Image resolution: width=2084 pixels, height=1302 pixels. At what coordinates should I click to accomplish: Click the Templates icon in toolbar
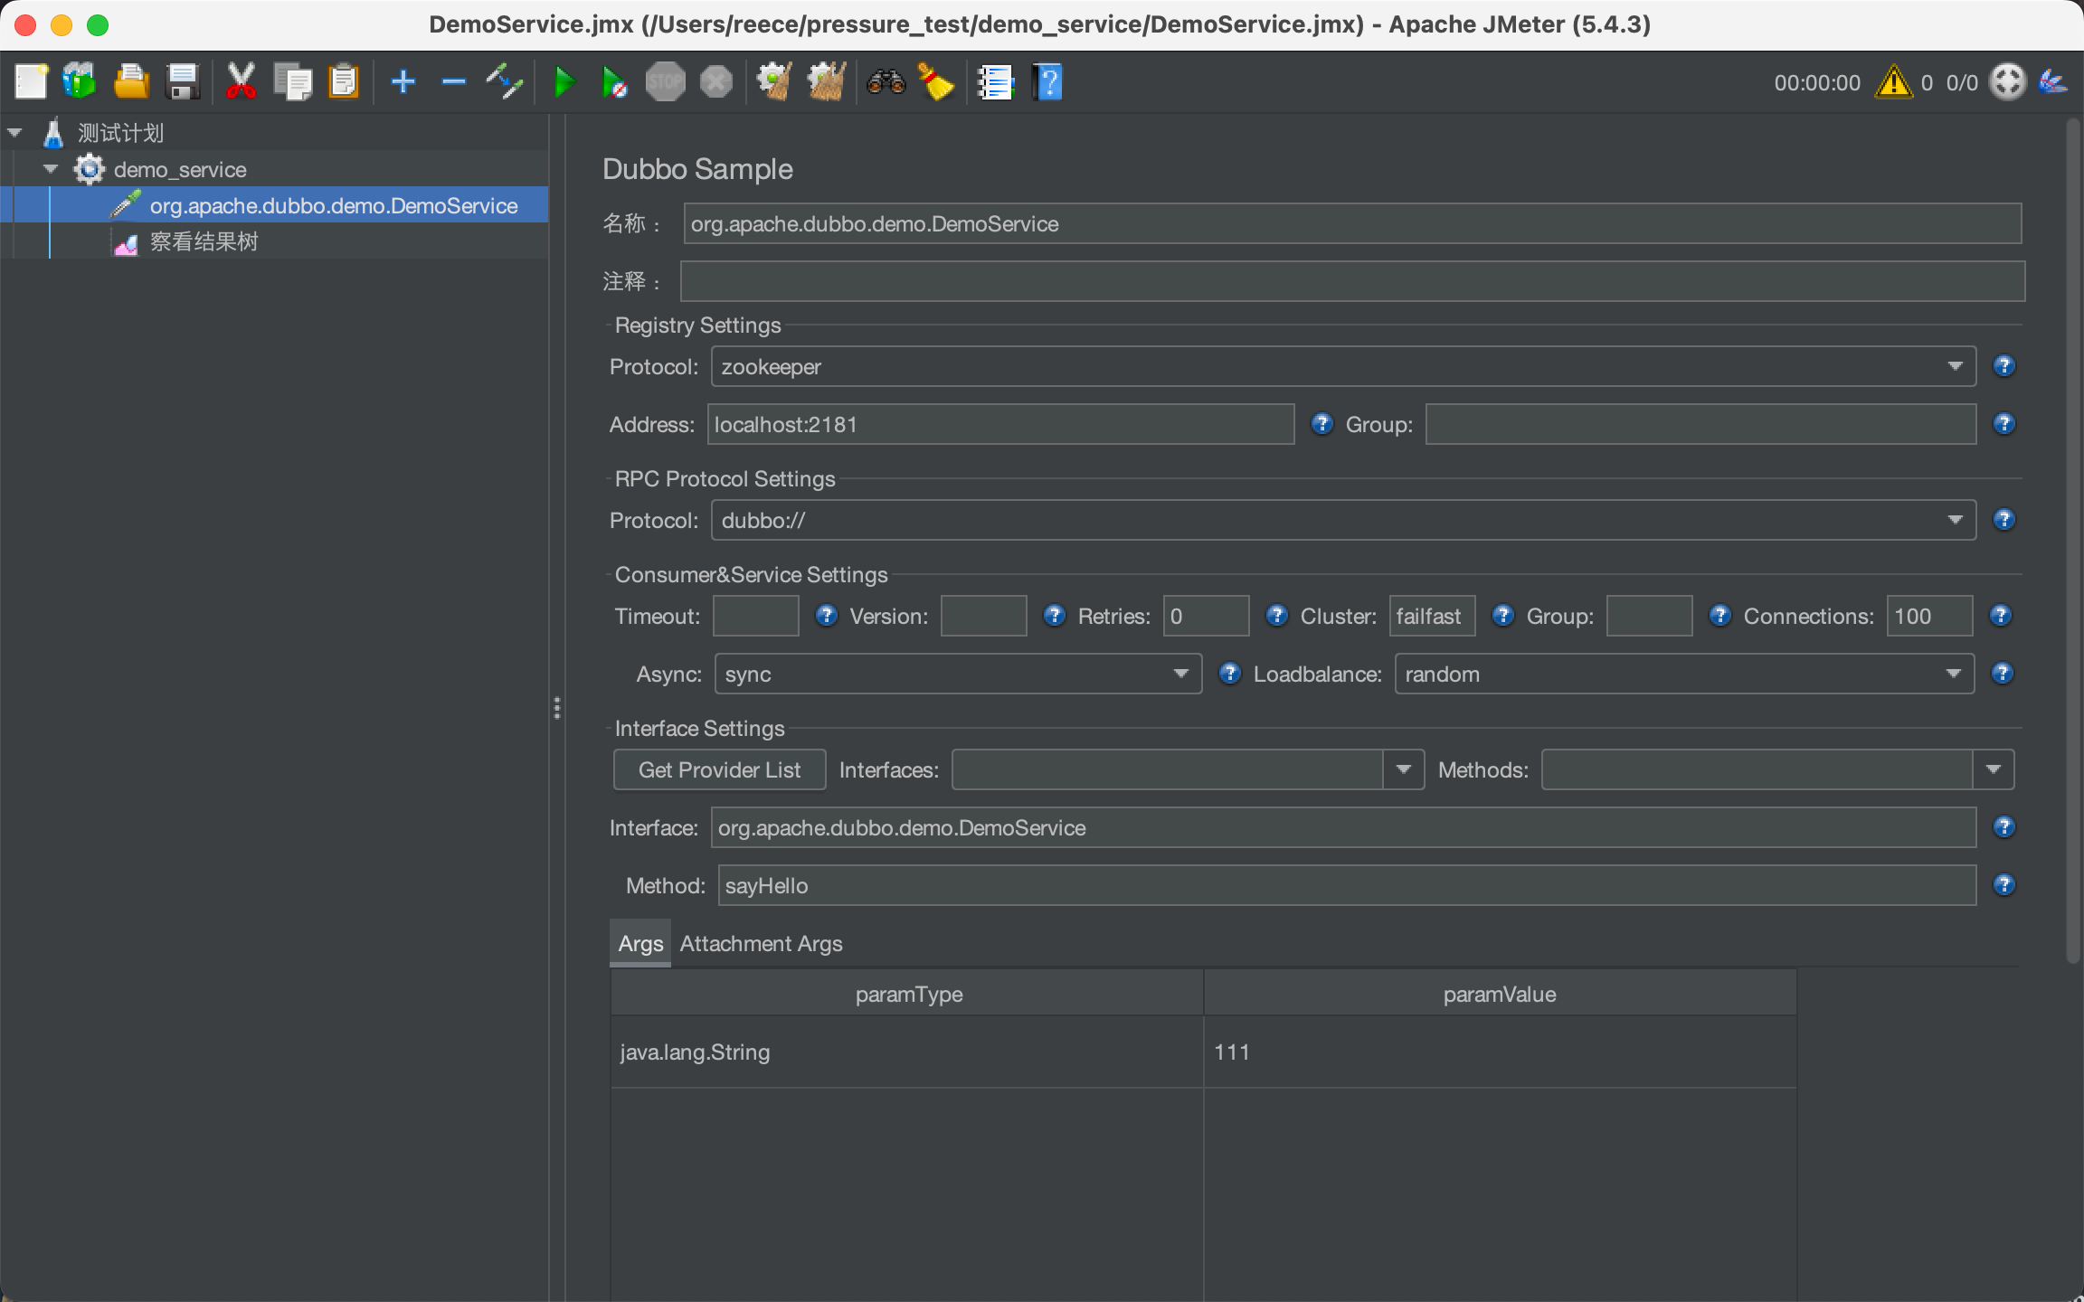[x=80, y=82]
